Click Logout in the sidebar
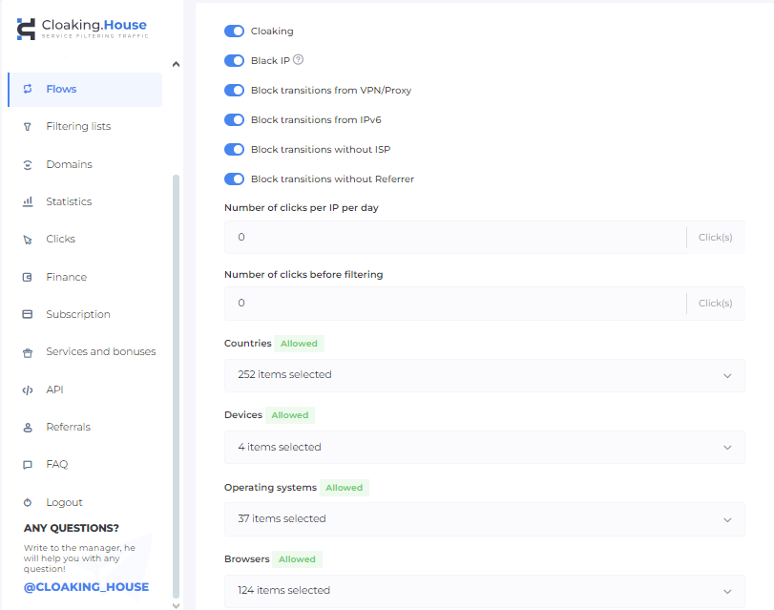The height and width of the screenshot is (610, 774). pos(64,502)
